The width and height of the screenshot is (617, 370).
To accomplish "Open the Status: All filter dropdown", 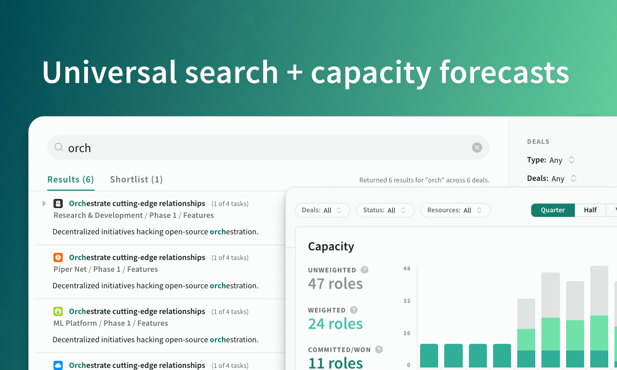I will [x=385, y=210].
